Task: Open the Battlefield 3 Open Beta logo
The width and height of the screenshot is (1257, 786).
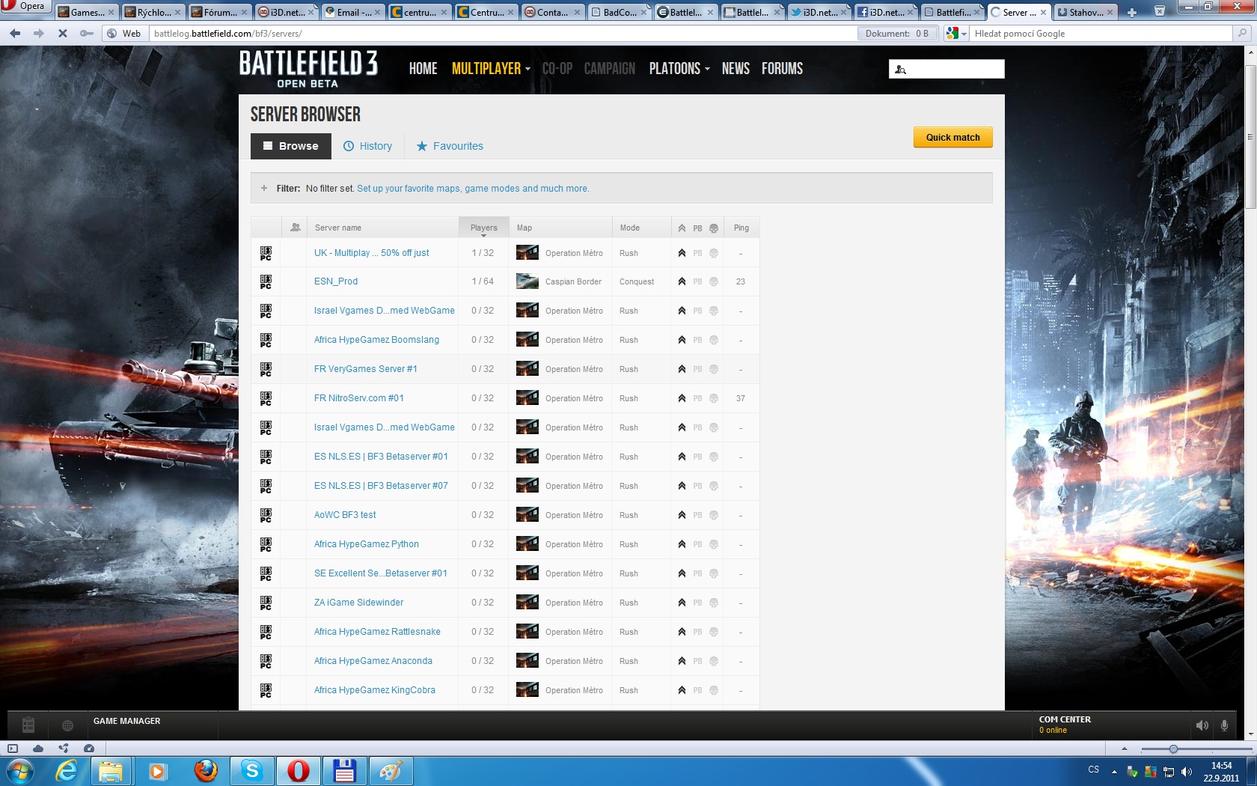Action: (x=308, y=69)
